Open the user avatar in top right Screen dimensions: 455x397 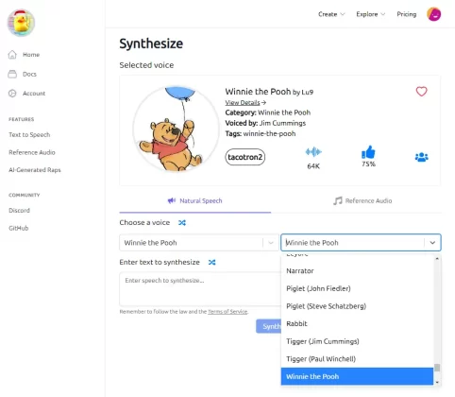pos(433,14)
